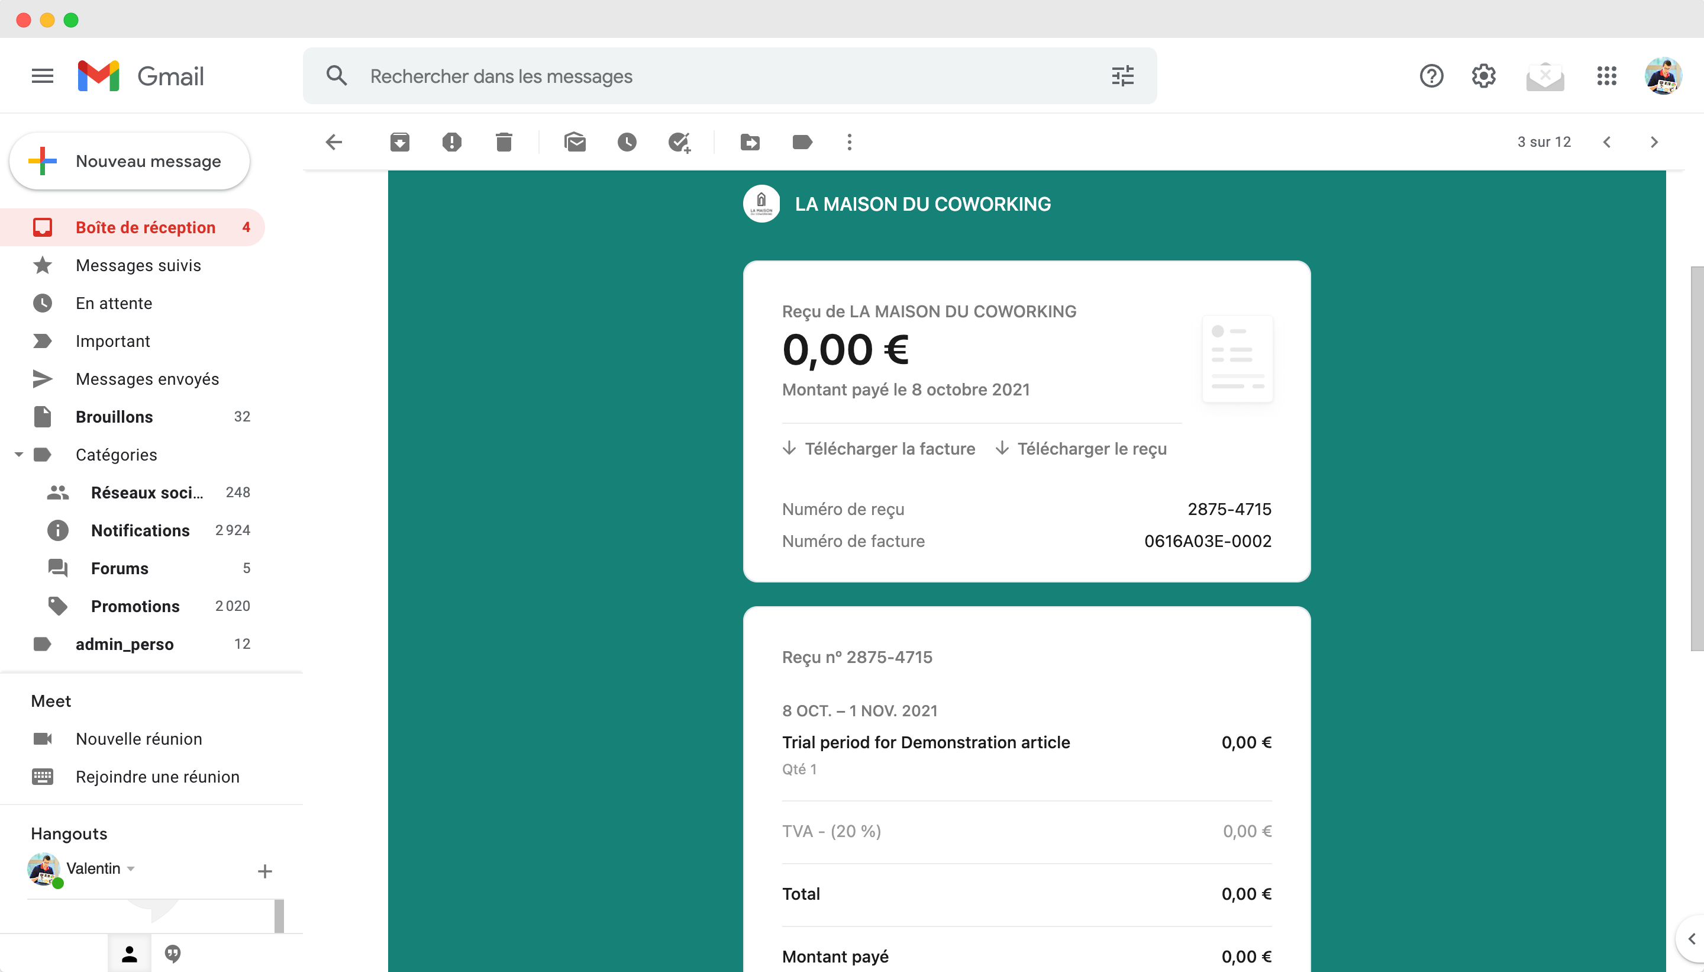Open the Help question mark icon
This screenshot has width=1704, height=972.
(1432, 76)
